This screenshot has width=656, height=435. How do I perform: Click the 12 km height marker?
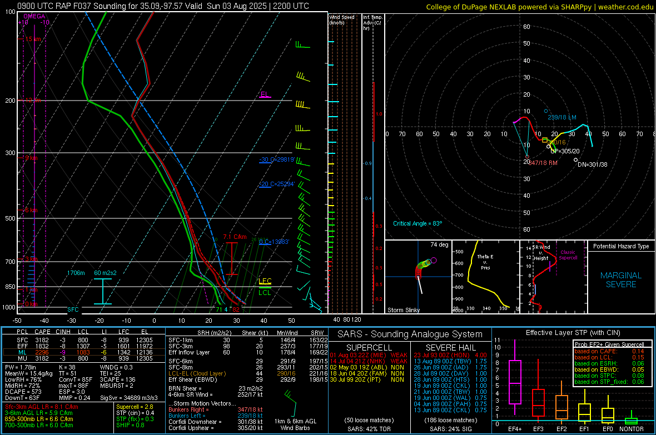pyautogui.click(x=33, y=101)
